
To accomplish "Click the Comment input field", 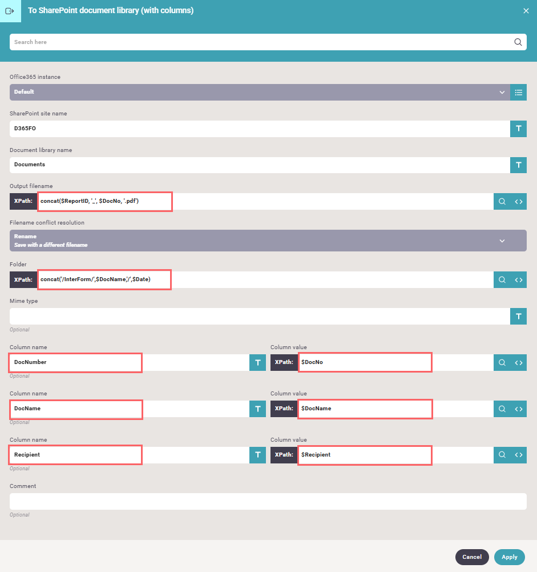I will 268,501.
